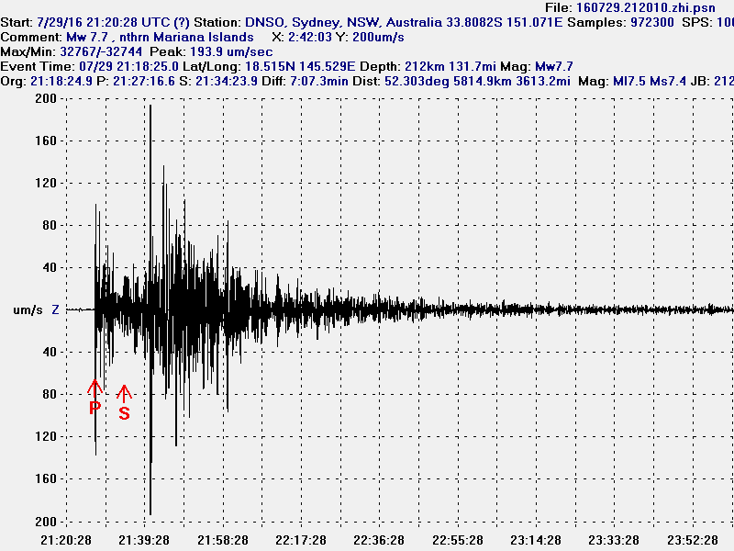Click the station name DNSO, Sydney, NSW, Australia
734x551 pixels.
tap(343, 22)
